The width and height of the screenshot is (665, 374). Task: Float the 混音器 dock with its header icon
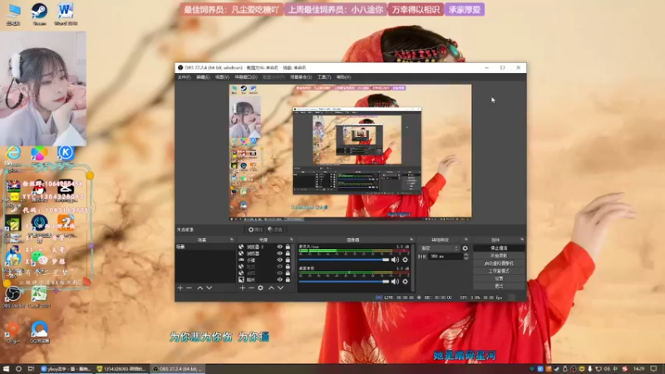pyautogui.click(x=411, y=239)
